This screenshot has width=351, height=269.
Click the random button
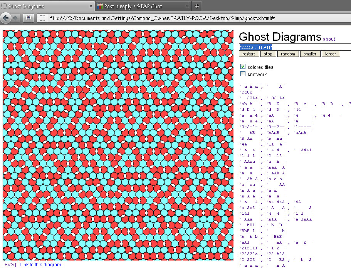point(288,54)
